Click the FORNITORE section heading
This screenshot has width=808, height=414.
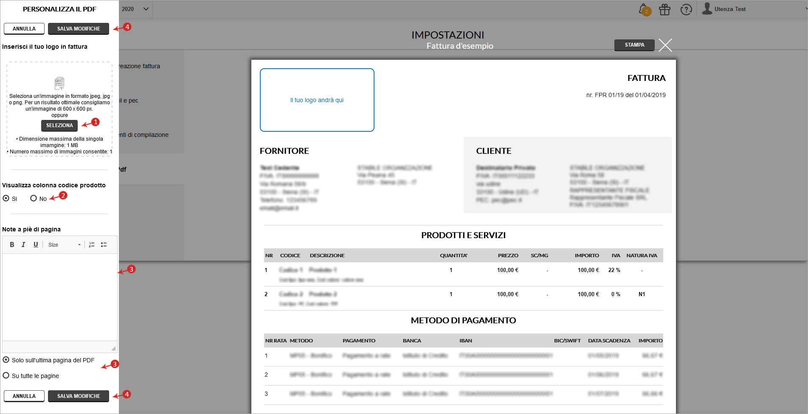click(x=284, y=151)
